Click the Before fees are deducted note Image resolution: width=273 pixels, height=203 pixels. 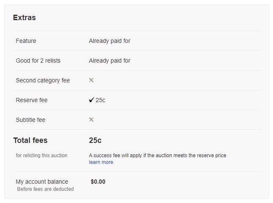45,189
